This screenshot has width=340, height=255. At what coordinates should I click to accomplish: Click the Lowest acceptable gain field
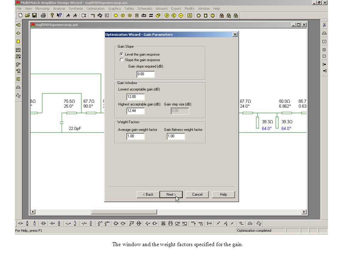pyautogui.click(x=135, y=97)
